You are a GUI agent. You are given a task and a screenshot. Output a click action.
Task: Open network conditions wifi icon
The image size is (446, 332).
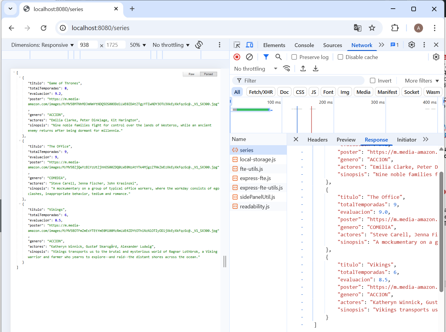pyautogui.click(x=287, y=69)
